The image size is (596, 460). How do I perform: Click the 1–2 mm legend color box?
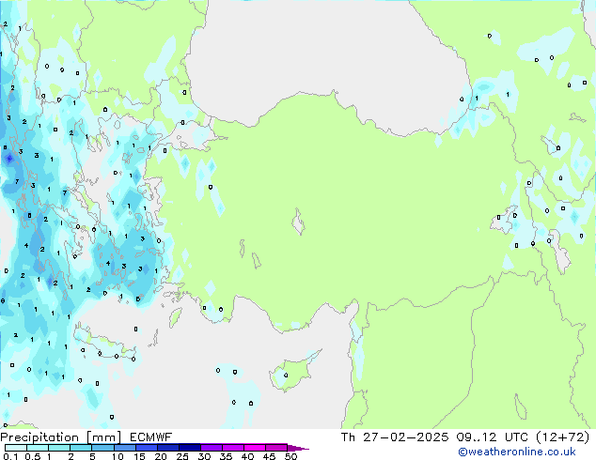point(59,448)
